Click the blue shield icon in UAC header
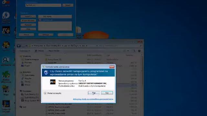 [46, 72]
